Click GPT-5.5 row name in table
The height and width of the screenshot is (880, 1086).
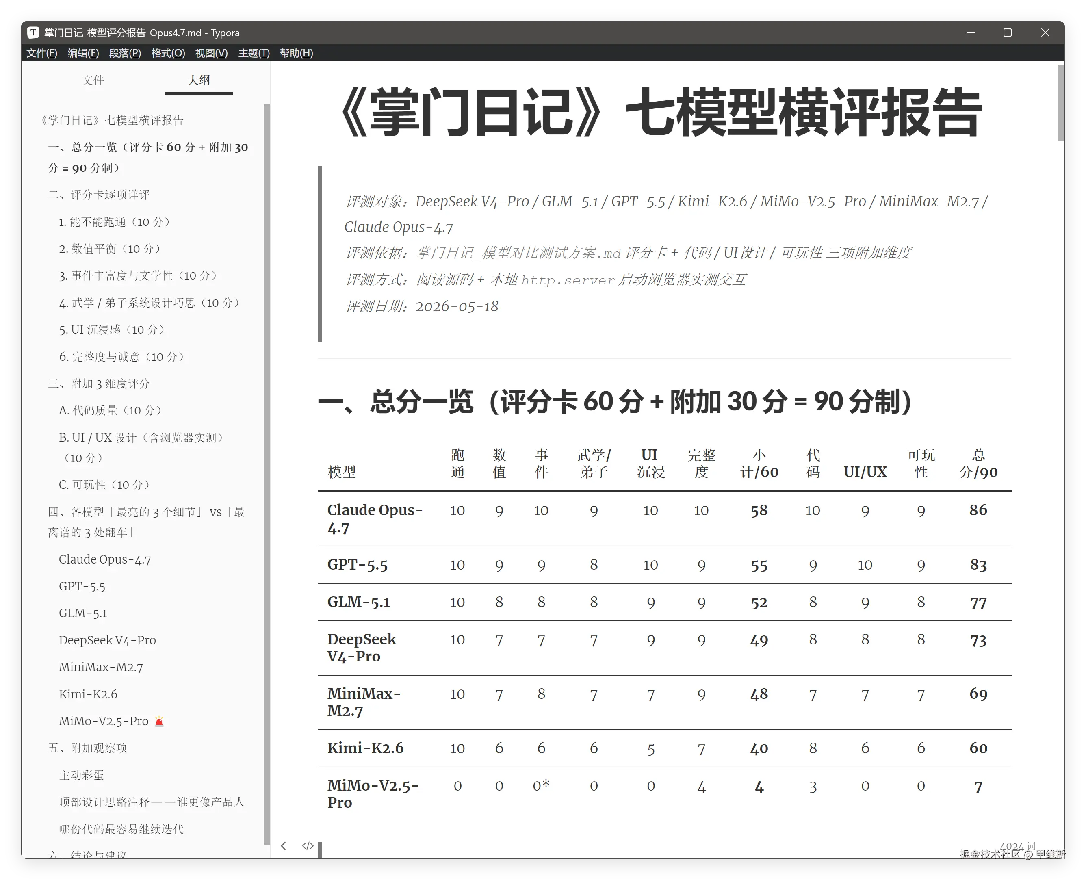(358, 565)
